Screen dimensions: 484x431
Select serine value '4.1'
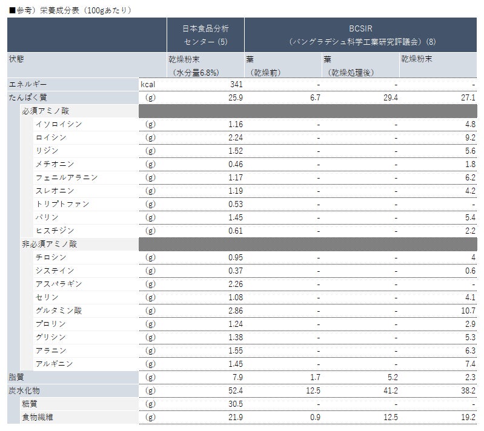pyautogui.click(x=470, y=297)
